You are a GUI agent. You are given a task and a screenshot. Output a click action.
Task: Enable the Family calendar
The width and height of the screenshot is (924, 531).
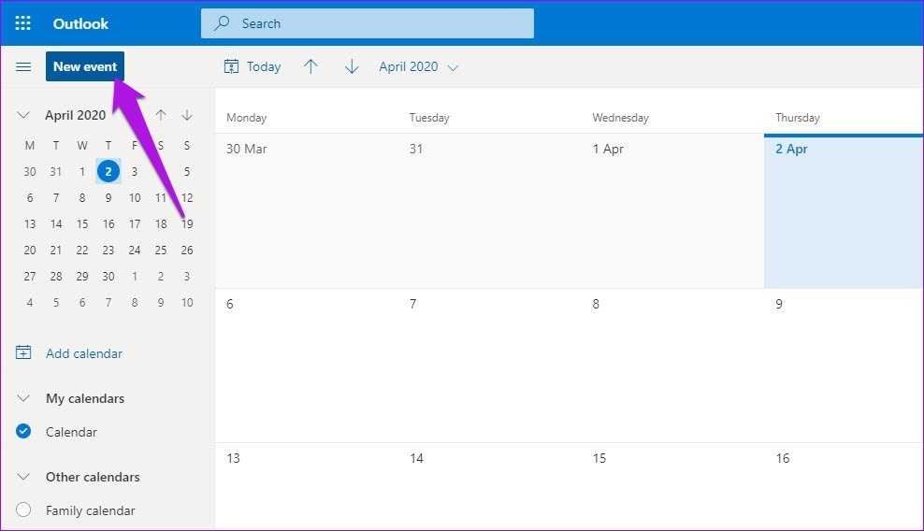click(x=24, y=510)
